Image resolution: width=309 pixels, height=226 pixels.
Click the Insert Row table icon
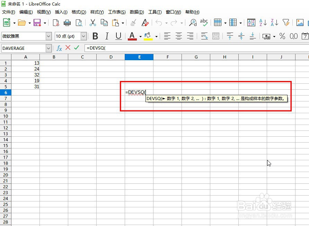(218, 22)
